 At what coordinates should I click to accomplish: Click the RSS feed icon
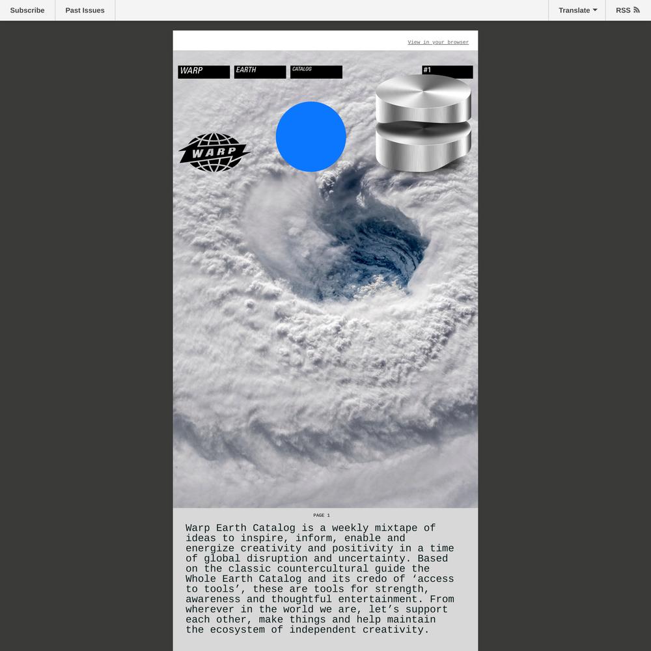[637, 10]
